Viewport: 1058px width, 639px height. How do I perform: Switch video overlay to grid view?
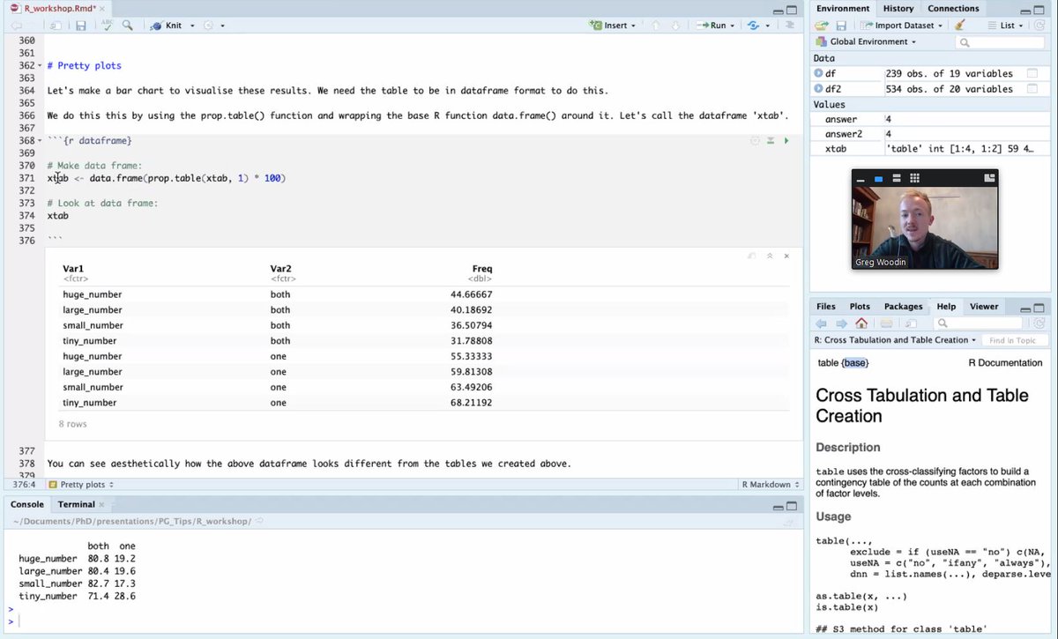pyautogui.click(x=914, y=178)
